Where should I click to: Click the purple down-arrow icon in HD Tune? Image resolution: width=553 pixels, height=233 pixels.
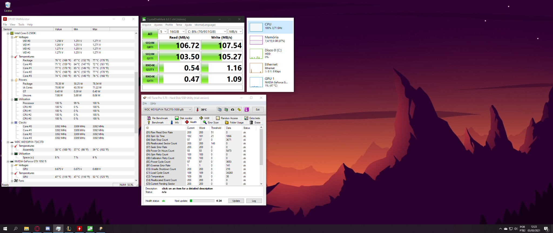[x=247, y=109]
